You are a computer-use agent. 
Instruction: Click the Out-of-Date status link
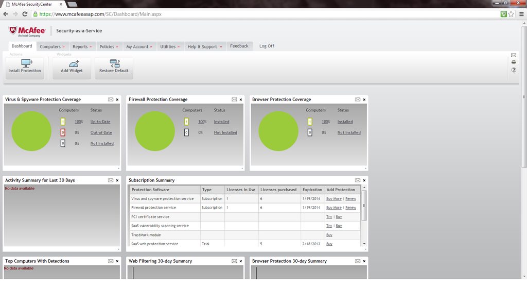pos(101,132)
